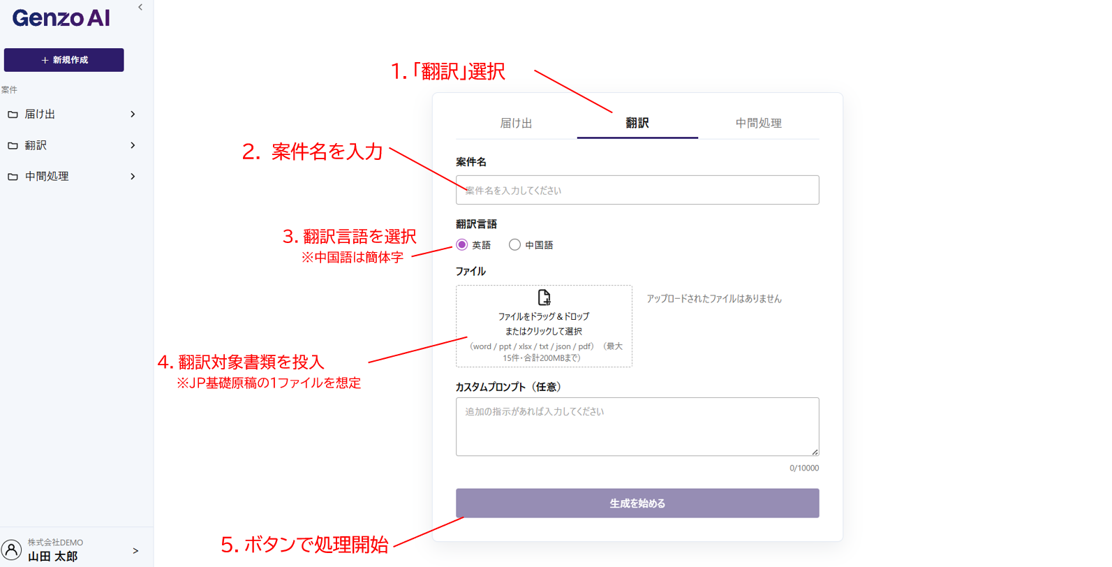Click the 山田 太郎 user name

[52, 557]
